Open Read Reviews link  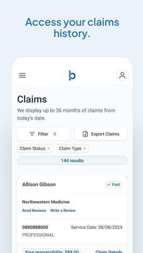(x=34, y=210)
